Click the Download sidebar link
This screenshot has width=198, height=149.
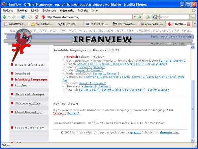22,74
